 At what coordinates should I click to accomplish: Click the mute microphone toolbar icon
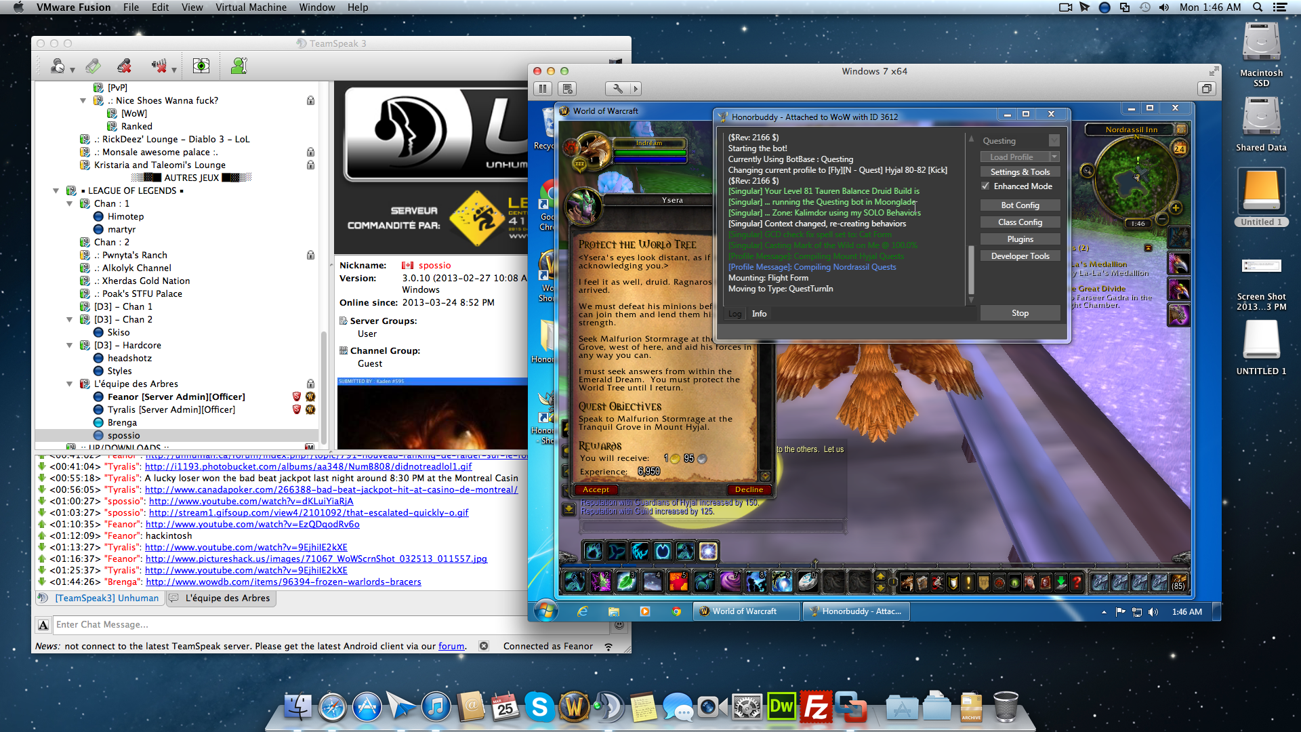coord(124,66)
